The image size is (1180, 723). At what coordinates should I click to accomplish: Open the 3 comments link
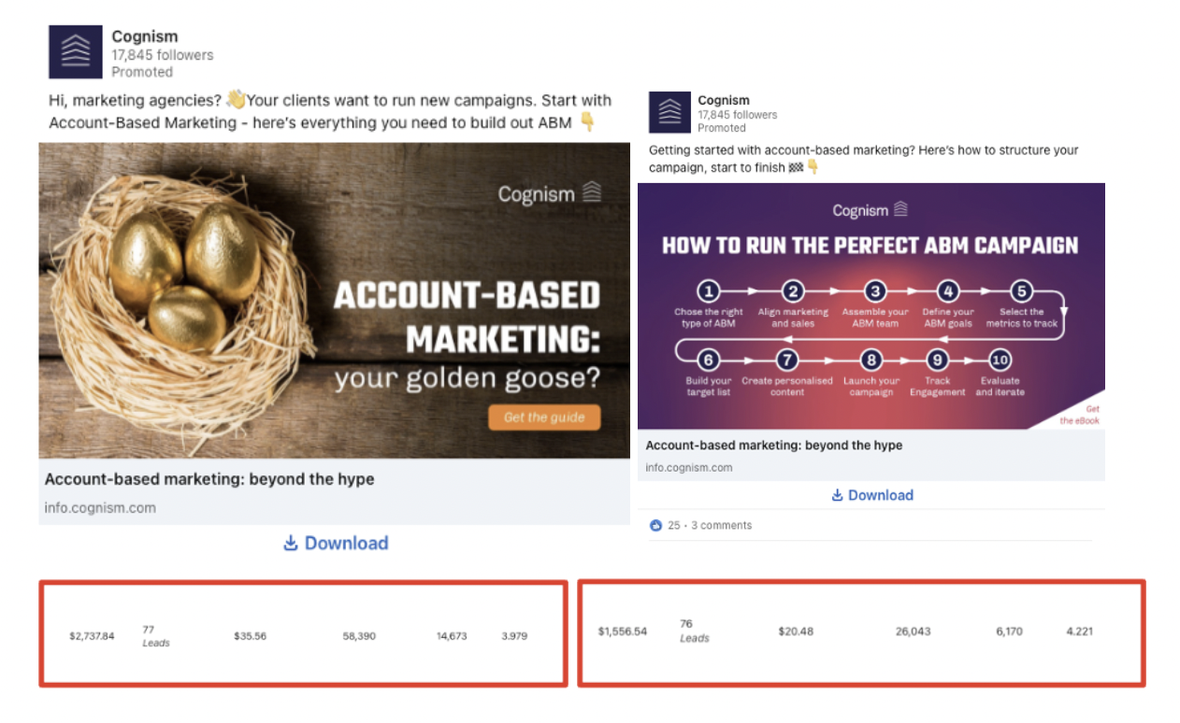pyautogui.click(x=721, y=526)
